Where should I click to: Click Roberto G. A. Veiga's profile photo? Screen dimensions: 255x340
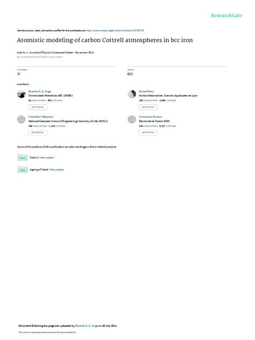click(x=22, y=94)
